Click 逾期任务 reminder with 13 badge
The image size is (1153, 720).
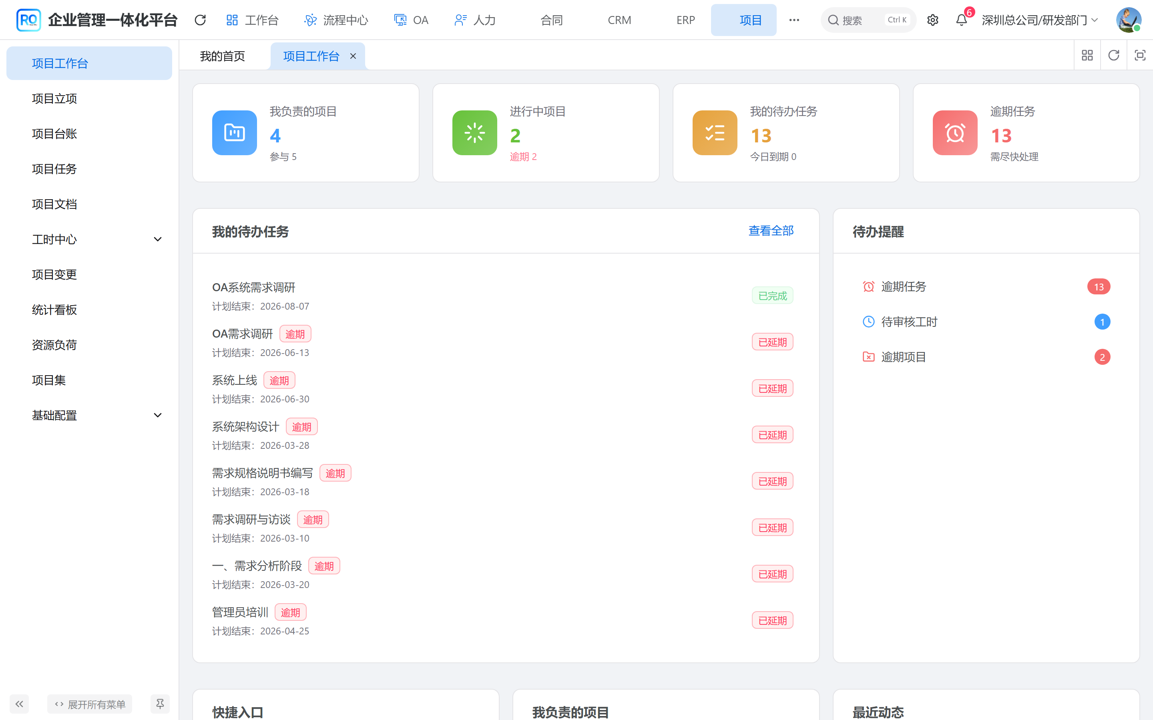(x=986, y=287)
